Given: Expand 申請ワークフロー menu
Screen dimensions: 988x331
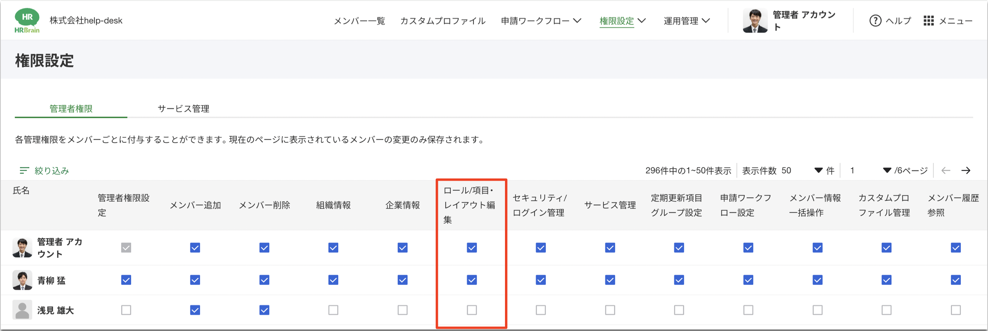Looking at the screenshot, I should tap(541, 21).
